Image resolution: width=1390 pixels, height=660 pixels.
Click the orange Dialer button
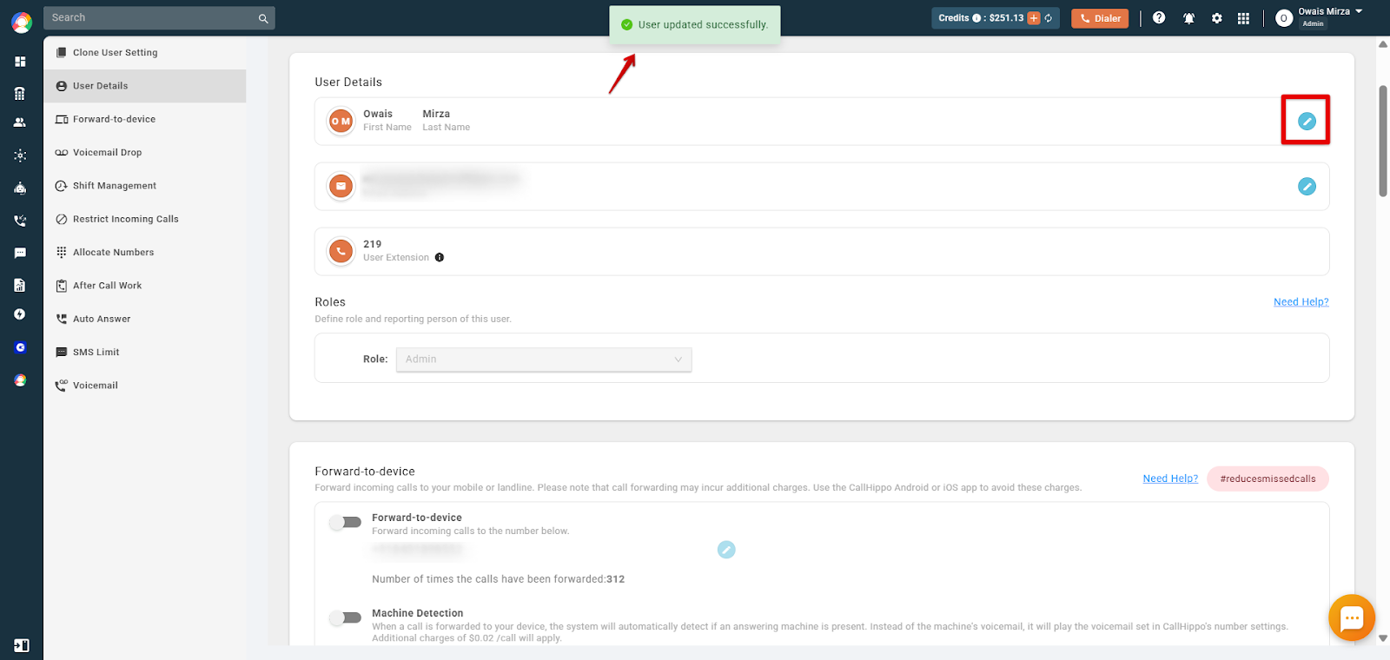1100,18
